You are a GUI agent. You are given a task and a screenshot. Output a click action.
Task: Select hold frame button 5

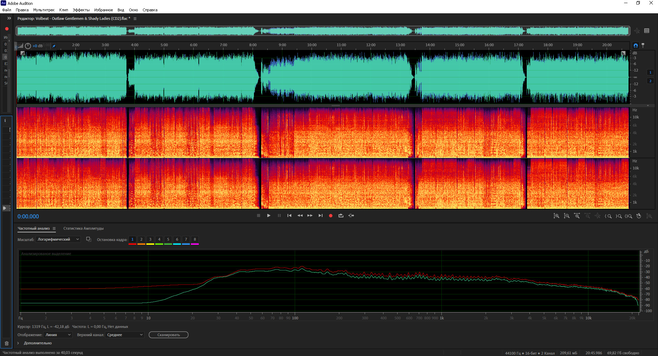point(168,240)
